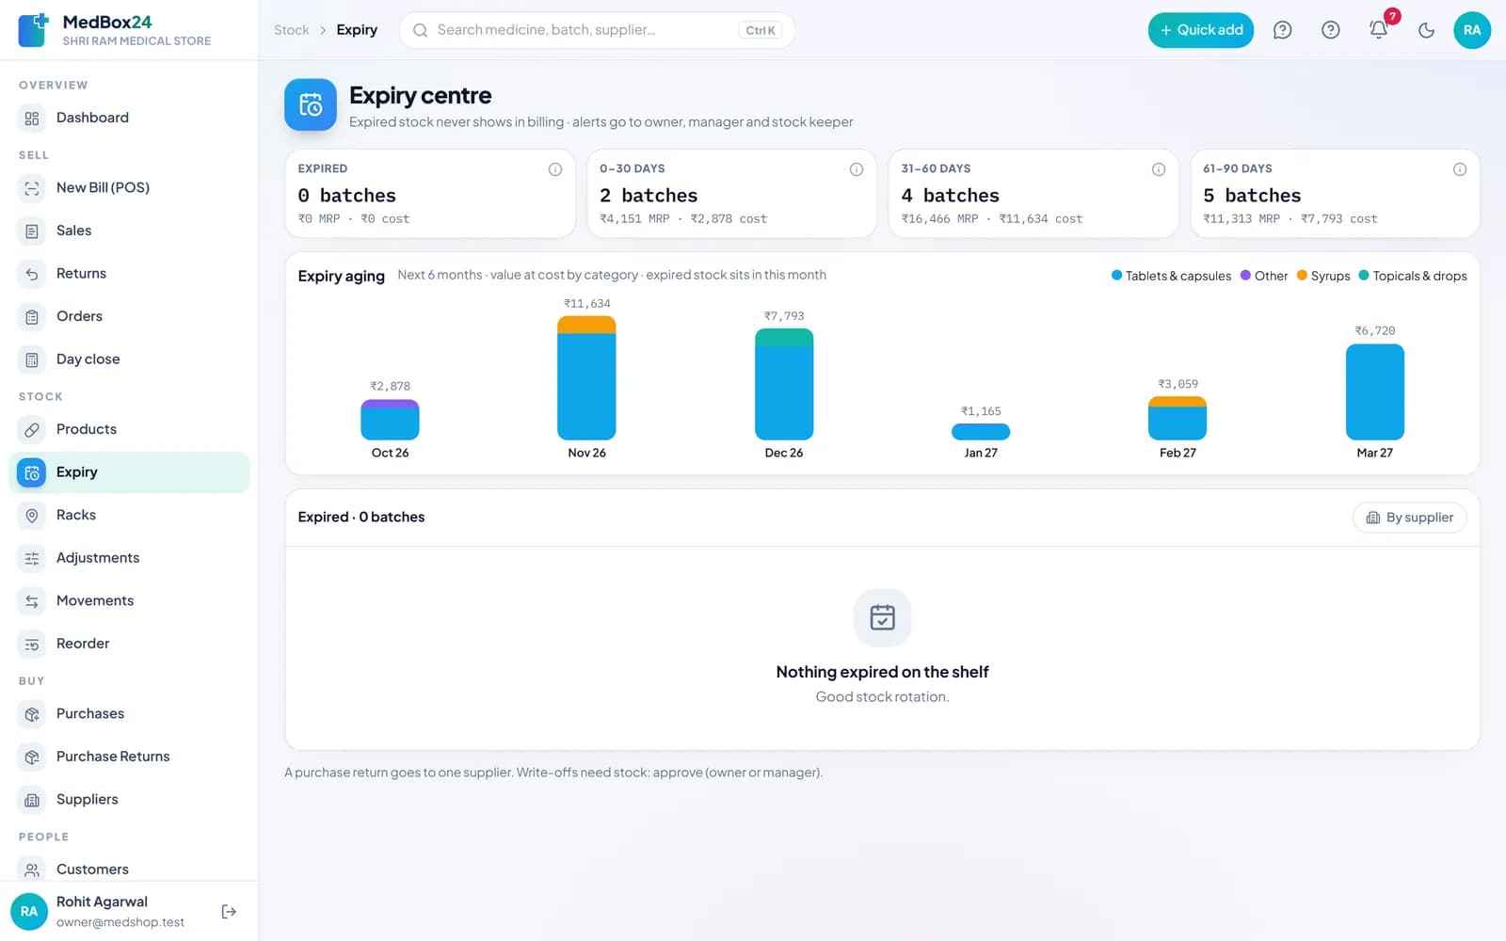Show info for the Expired card
1506x941 pixels.
(555, 169)
